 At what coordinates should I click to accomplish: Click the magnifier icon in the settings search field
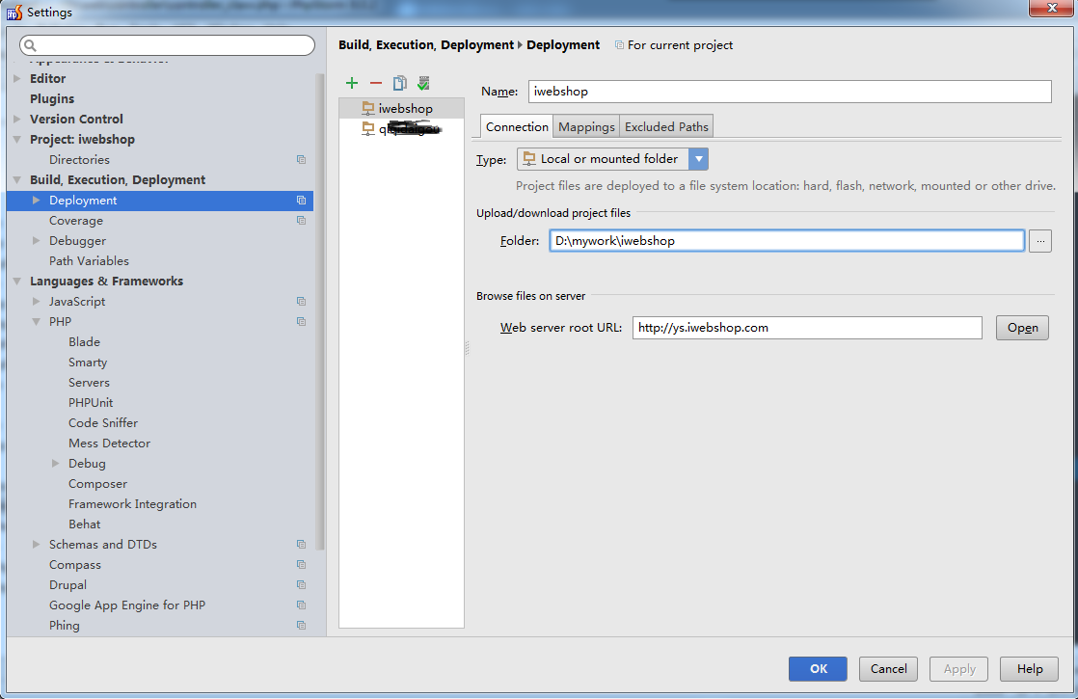28,44
